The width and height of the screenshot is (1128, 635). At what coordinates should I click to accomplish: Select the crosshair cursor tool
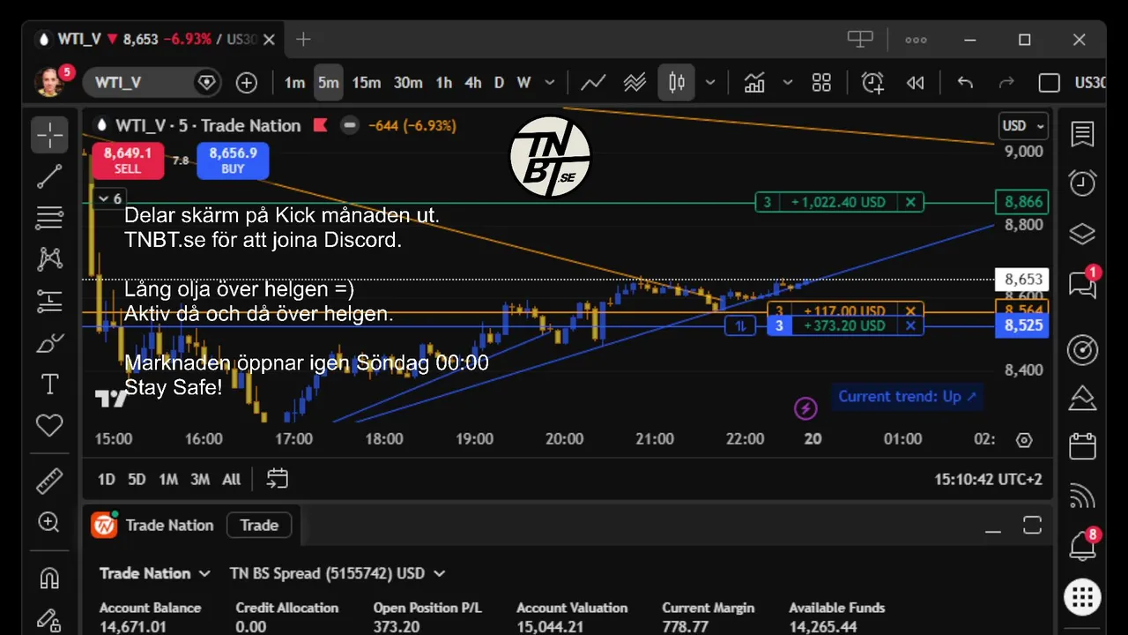click(50, 134)
